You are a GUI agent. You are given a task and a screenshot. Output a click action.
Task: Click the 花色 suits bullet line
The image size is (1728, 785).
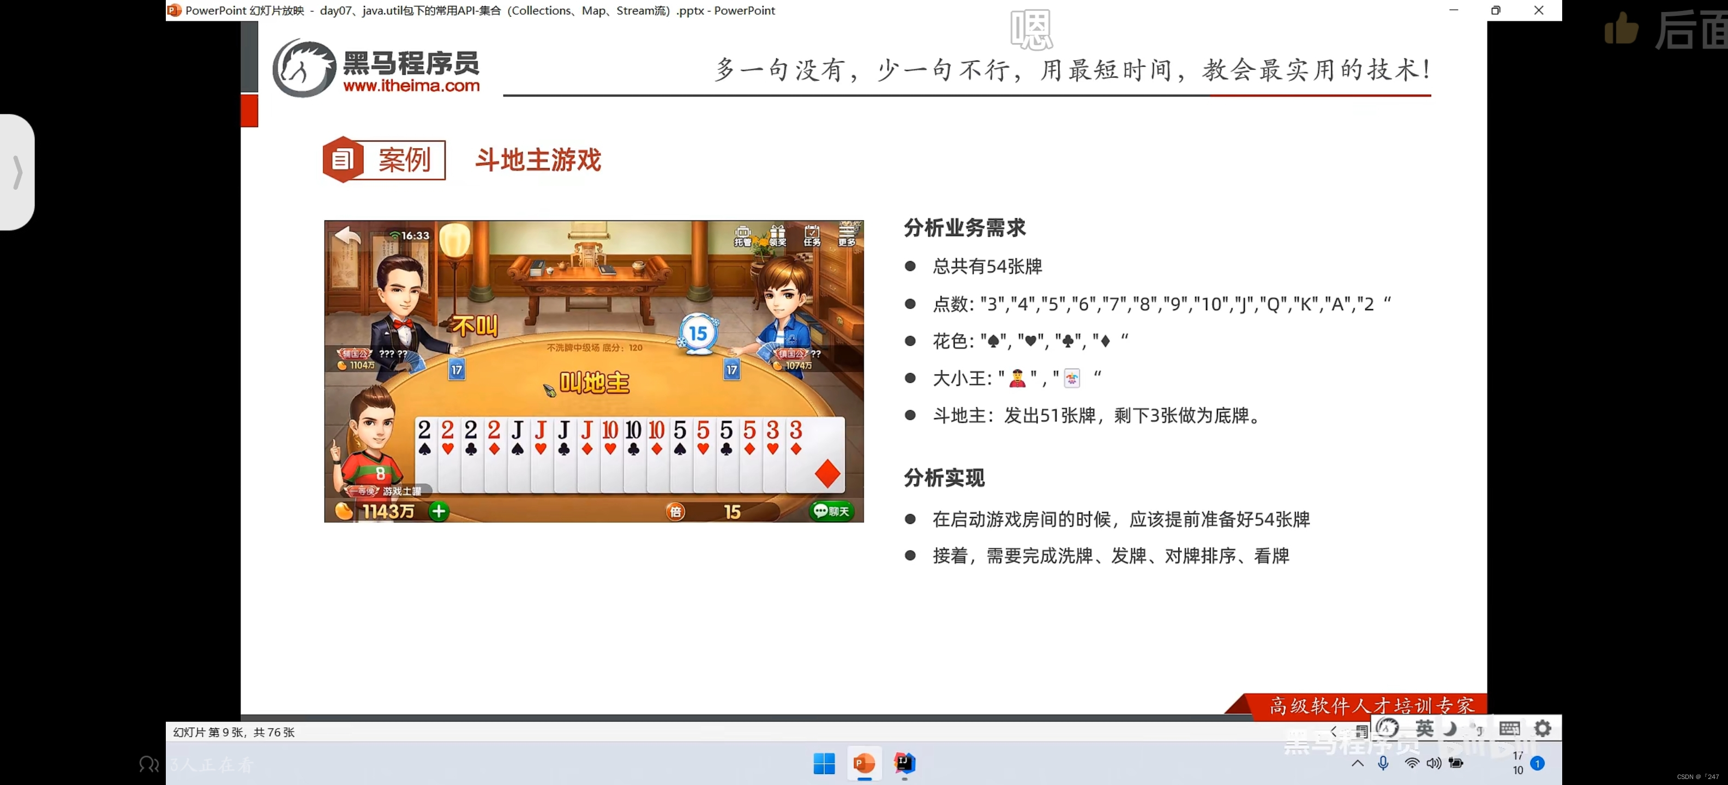1030,341
